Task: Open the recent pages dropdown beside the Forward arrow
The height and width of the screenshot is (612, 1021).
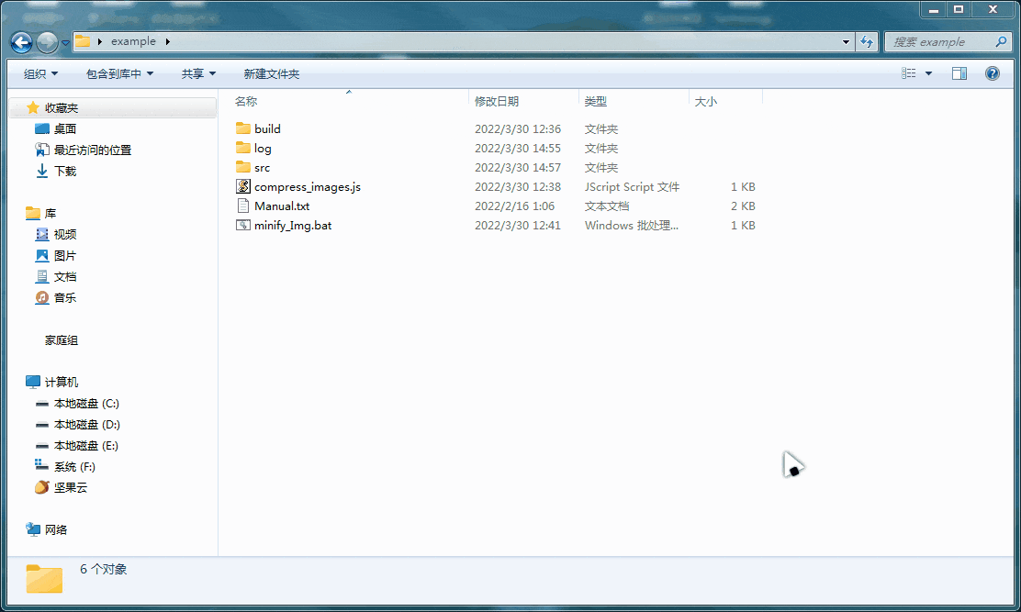Action: [65, 43]
